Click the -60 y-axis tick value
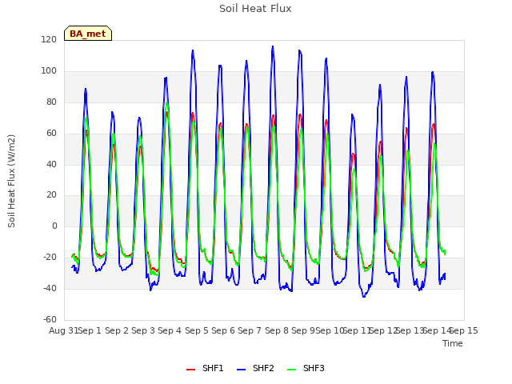 [50, 319]
